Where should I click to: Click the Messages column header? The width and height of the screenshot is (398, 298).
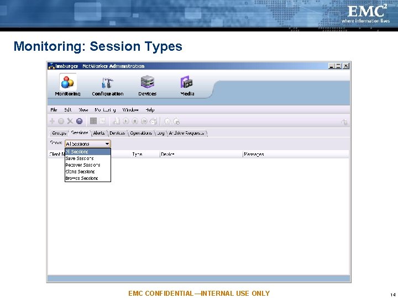click(x=296, y=155)
